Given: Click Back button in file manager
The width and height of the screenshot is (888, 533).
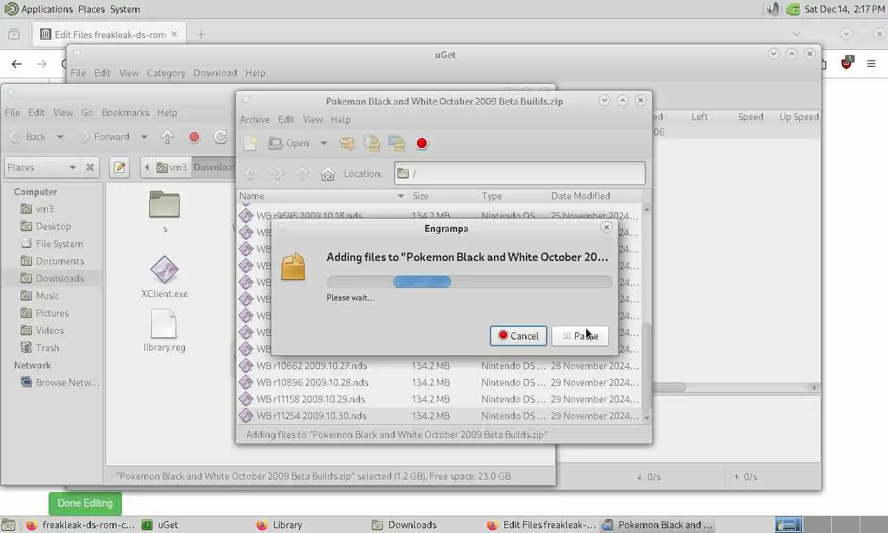Looking at the screenshot, I should (28, 137).
